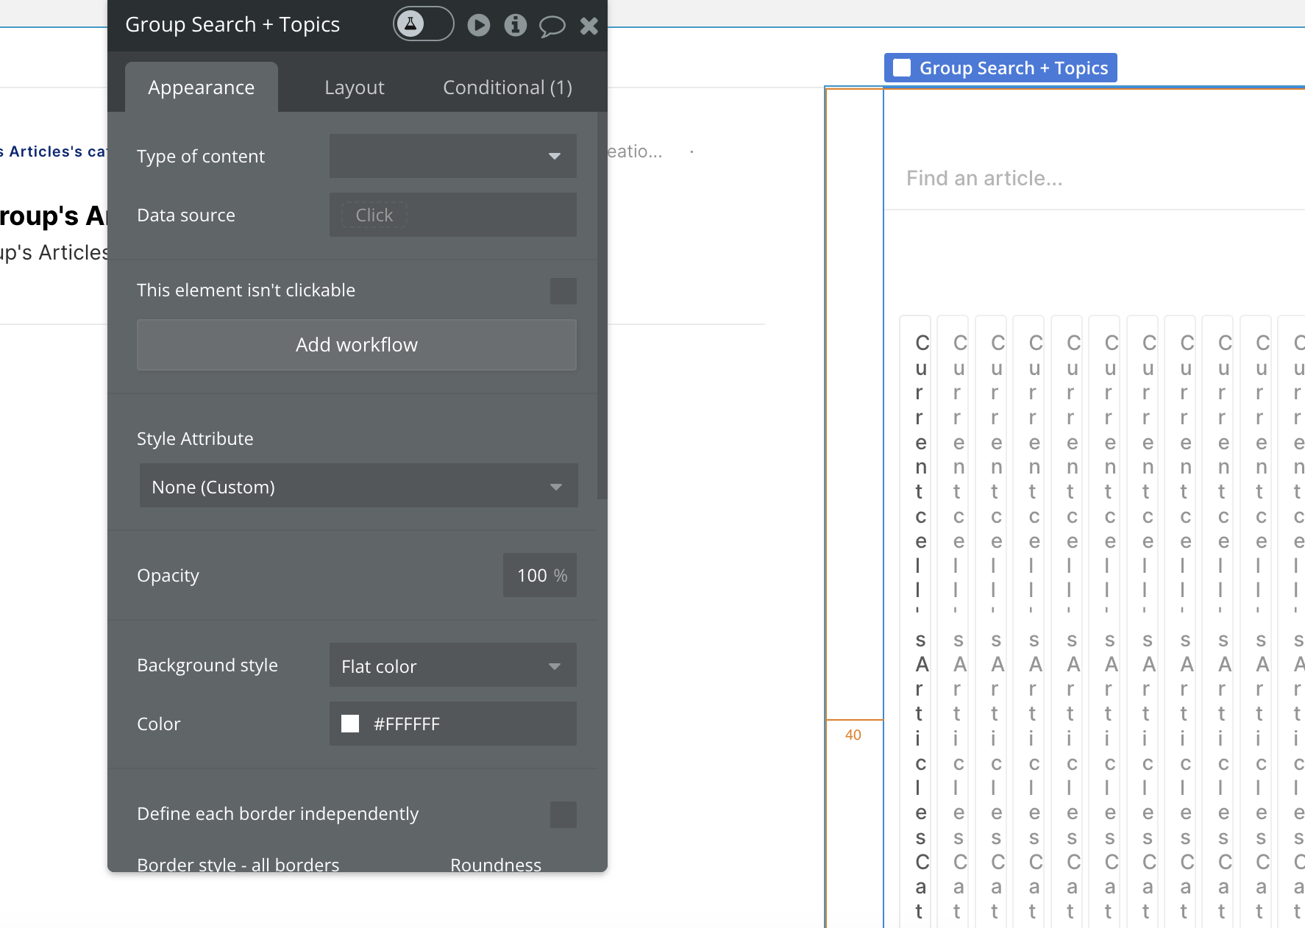1305x928 pixels.
Task: Click the Opacity percentage field
Action: [x=540, y=575]
